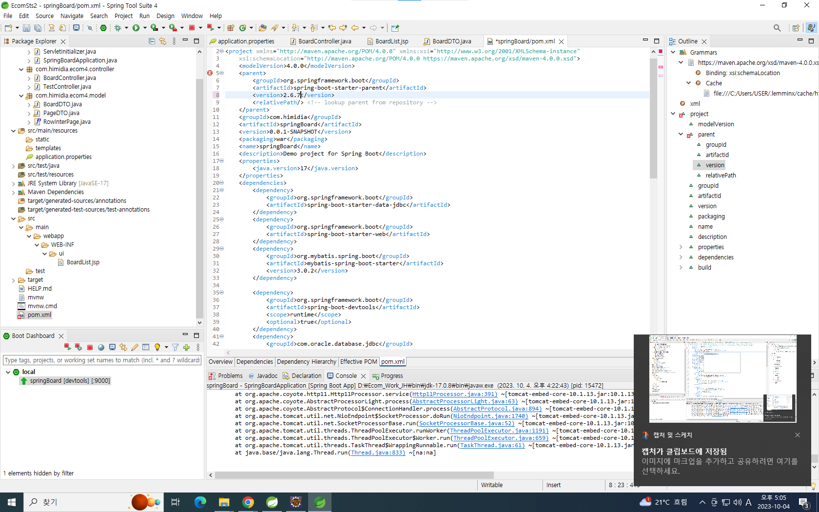Toggle the Boot Dashboard show-properties view icon
819x512 pixels.
tap(146, 347)
